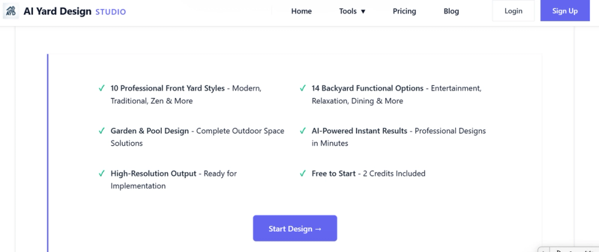This screenshot has height=252, width=599.
Task: Click the Login button
Action: (x=513, y=11)
